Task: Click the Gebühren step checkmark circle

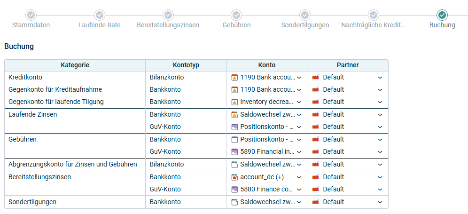Action: pos(236,15)
